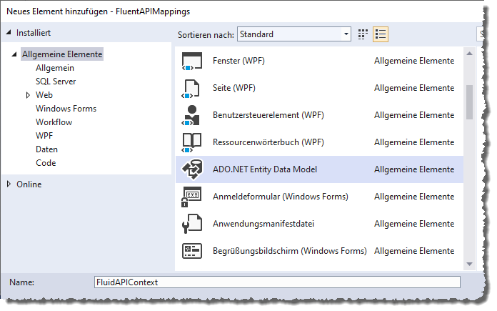This screenshot has height=311, width=497.
Task: Click the Online label
Action: [29, 184]
